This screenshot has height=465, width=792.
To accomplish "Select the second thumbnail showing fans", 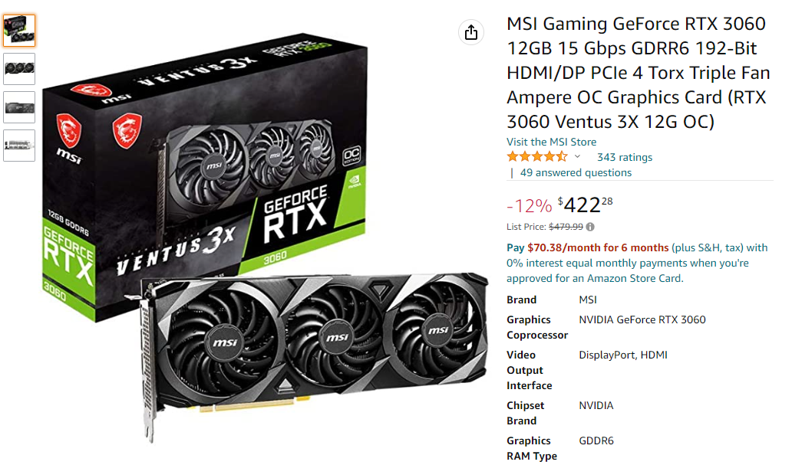I will coord(19,69).
